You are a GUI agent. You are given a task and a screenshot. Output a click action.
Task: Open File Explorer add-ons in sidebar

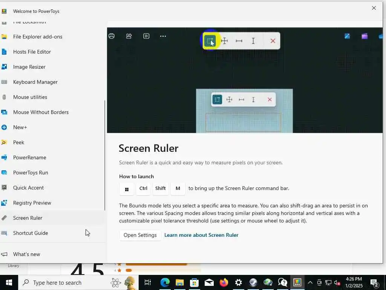point(52,37)
